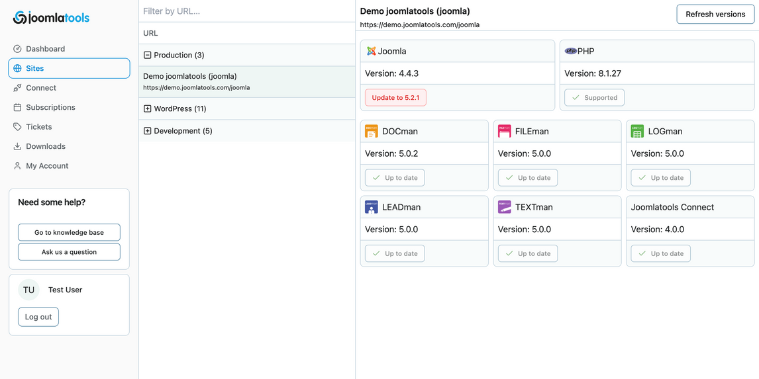The width and height of the screenshot is (759, 379).
Task: Select the Demo joomlatools (joomla) site row
Action: [247, 82]
